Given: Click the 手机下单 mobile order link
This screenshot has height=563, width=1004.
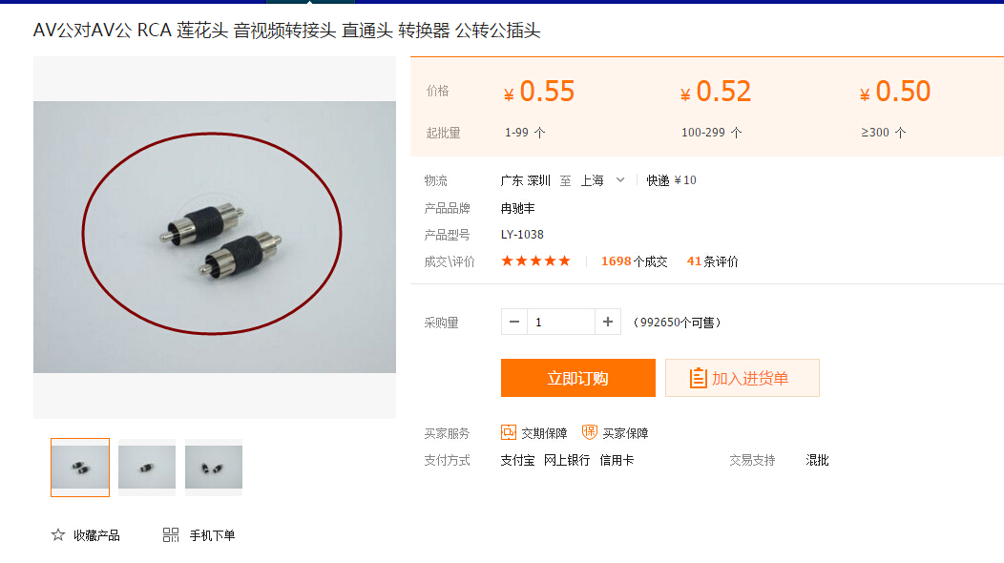Looking at the screenshot, I should point(212,535).
